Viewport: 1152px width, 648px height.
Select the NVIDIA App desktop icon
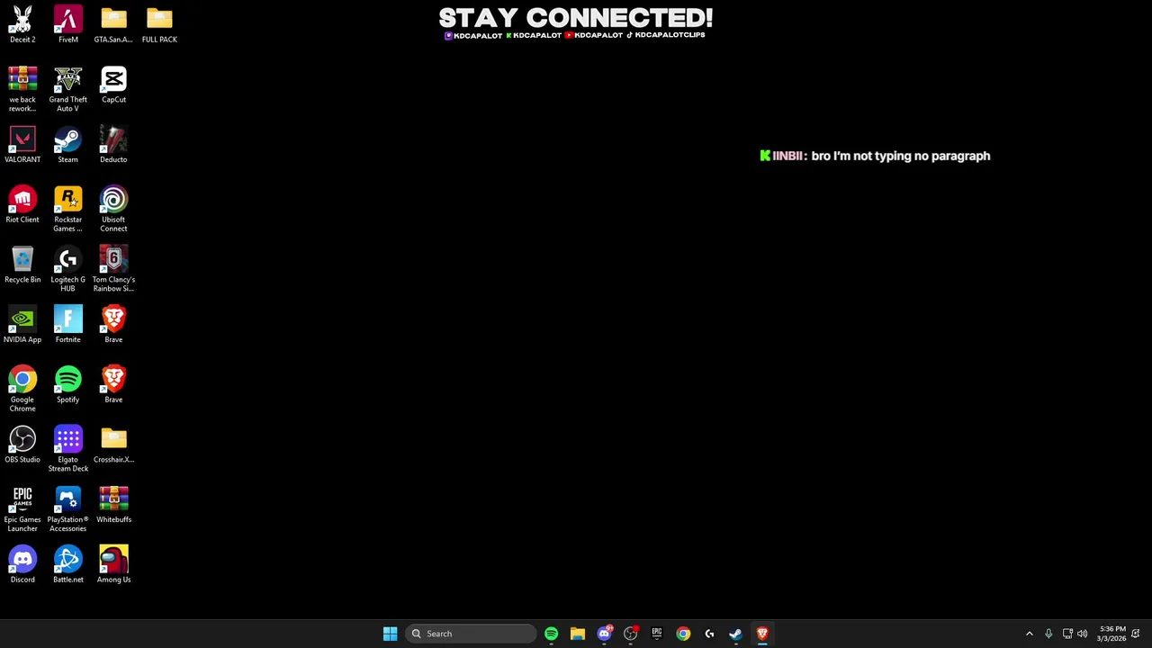point(22,325)
